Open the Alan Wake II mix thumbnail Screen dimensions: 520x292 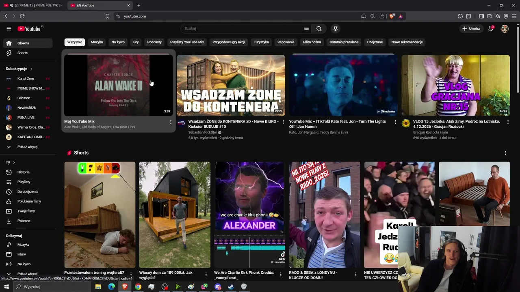pyautogui.click(x=118, y=85)
